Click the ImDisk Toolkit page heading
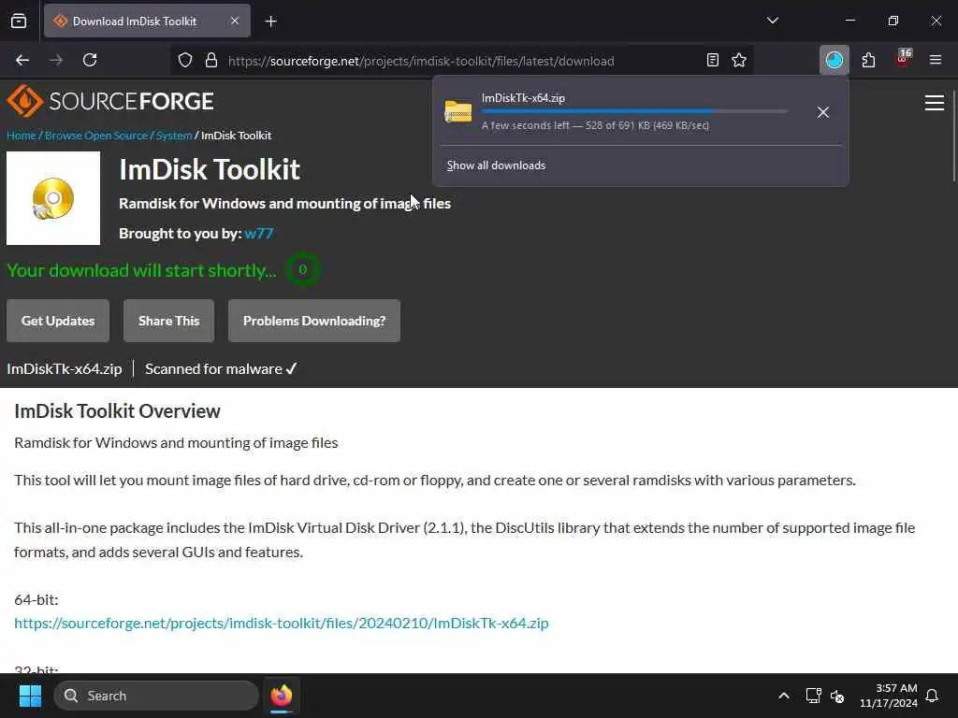Screen dimensions: 958x718 (x=210, y=169)
